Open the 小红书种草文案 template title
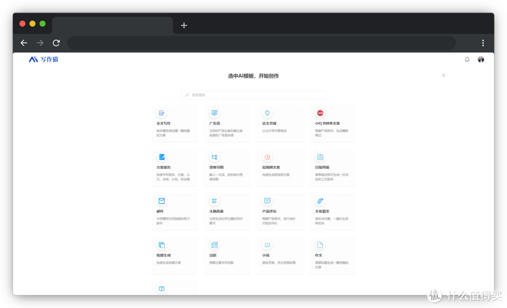This screenshot has width=507, height=308. pos(328,123)
